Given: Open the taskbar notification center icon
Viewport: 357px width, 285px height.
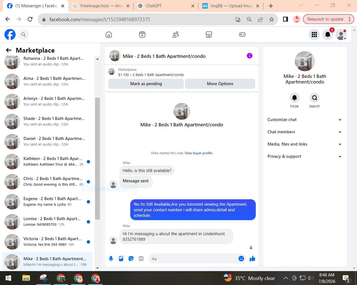Looking at the screenshot, I should [346, 278].
